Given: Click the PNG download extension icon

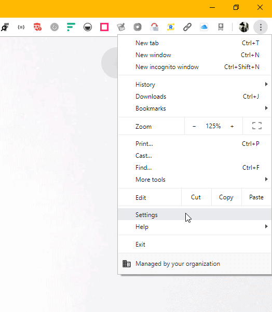Looking at the screenshot, I should [221, 27].
